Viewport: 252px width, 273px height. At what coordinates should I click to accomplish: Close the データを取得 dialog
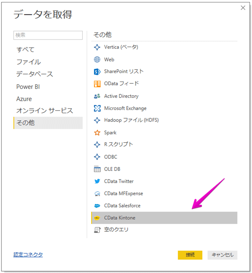point(243,8)
